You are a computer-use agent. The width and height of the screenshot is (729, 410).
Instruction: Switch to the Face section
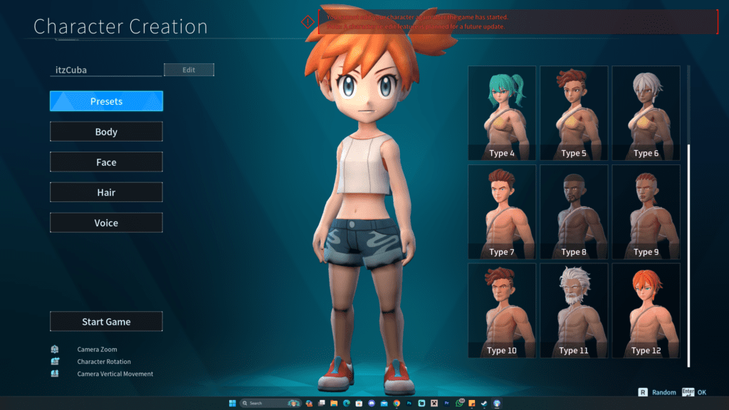(x=106, y=162)
